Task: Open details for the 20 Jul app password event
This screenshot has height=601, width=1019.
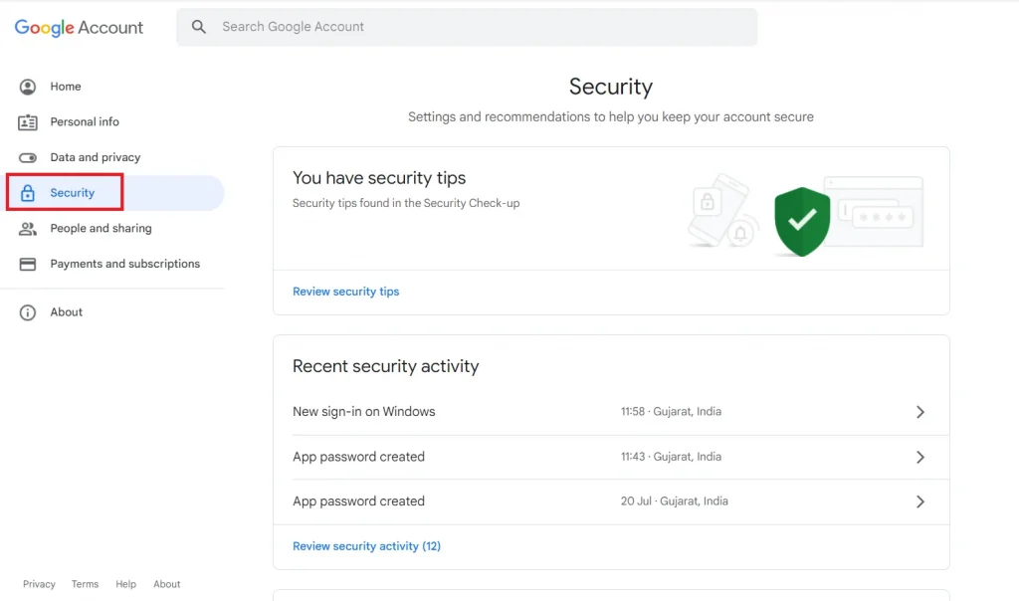Action: tap(920, 501)
